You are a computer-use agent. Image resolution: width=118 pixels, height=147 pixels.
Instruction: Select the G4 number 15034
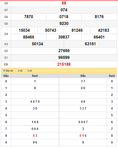[x=24, y=30]
